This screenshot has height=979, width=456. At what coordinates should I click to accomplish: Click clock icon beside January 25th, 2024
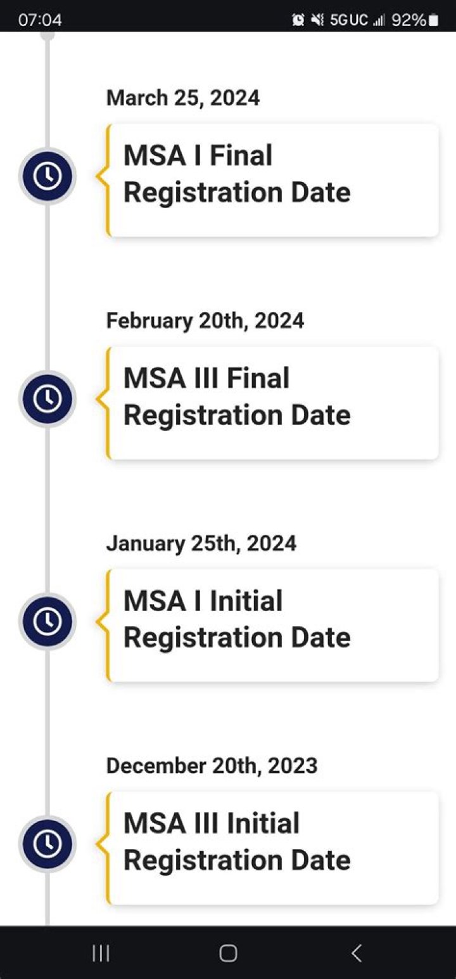tap(47, 622)
